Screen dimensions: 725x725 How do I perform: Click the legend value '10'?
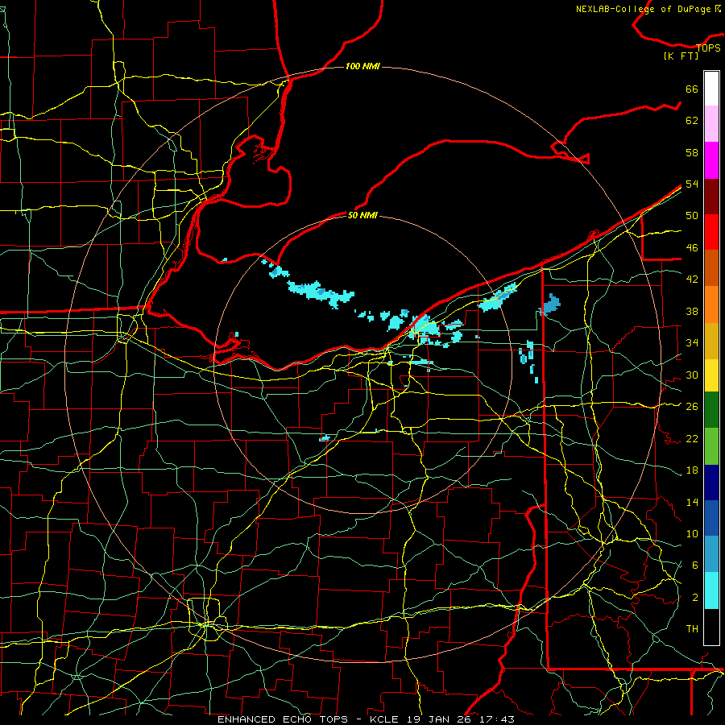[692, 533]
